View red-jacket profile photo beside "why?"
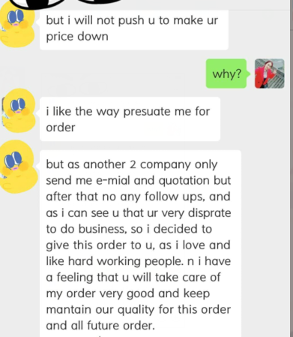Viewport: 293px width, 337px height. click(x=270, y=74)
